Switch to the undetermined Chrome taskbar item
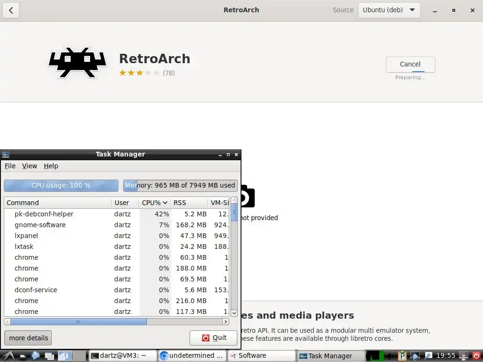Image resolution: width=483 pixels, height=362 pixels. click(192, 356)
